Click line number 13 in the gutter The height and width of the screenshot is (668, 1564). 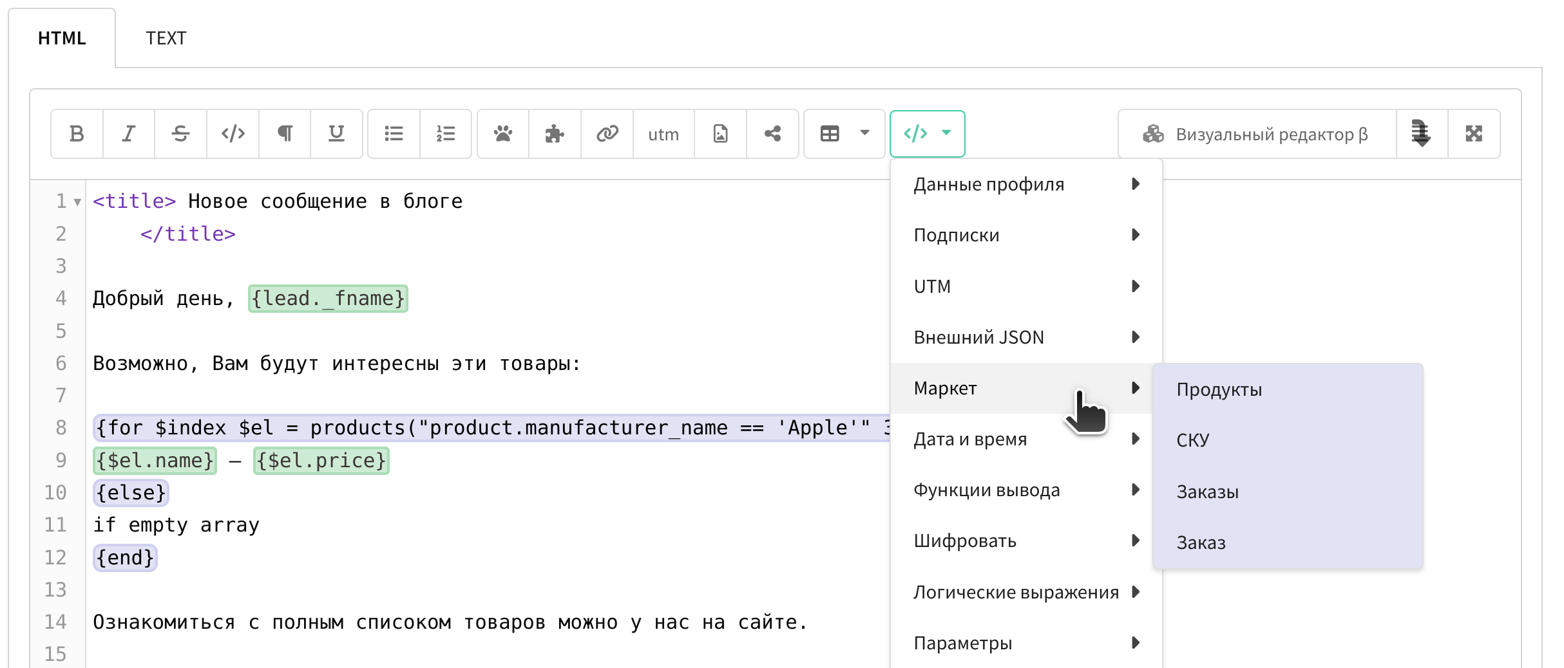point(55,589)
